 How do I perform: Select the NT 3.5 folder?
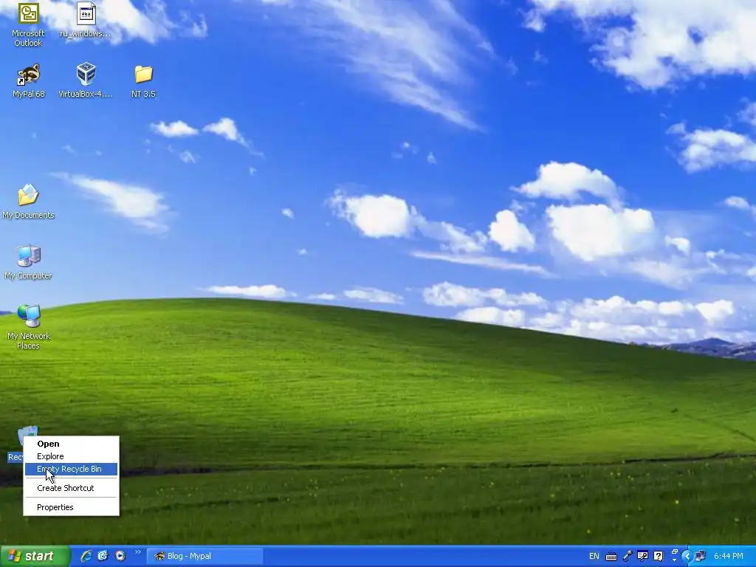click(143, 81)
